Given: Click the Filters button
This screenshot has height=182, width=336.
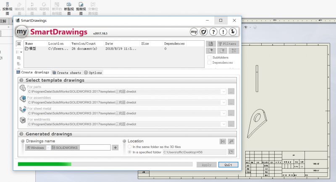Looking at the screenshot, I should pos(228,44).
